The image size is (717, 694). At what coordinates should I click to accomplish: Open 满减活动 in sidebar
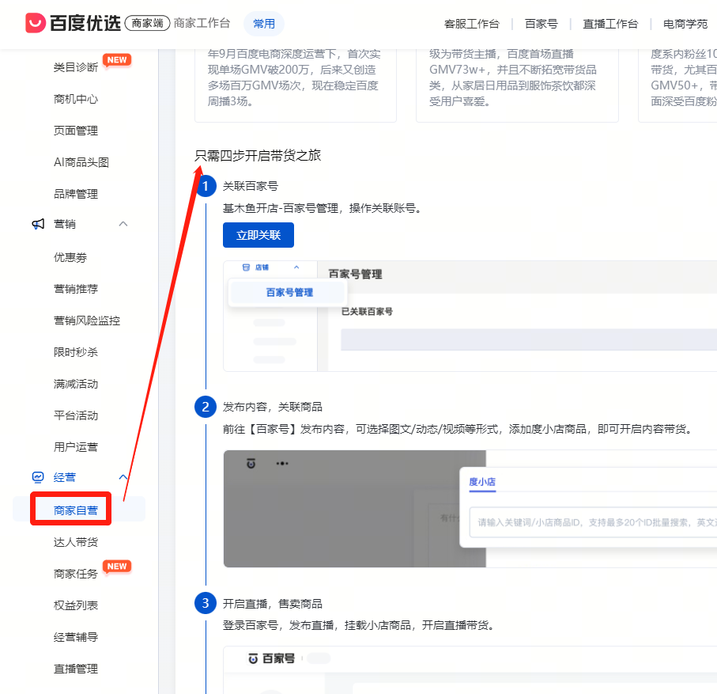tap(76, 384)
